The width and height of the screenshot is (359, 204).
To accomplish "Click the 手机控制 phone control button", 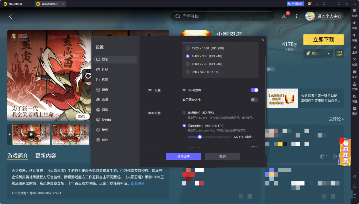I will coord(295,4).
